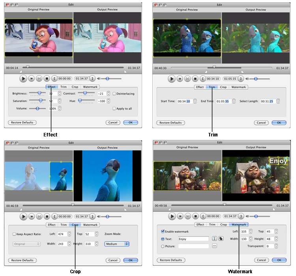The width and height of the screenshot is (296, 276).
Task: Open the Original aspect ratio dropdown
Action: [x=26, y=244]
